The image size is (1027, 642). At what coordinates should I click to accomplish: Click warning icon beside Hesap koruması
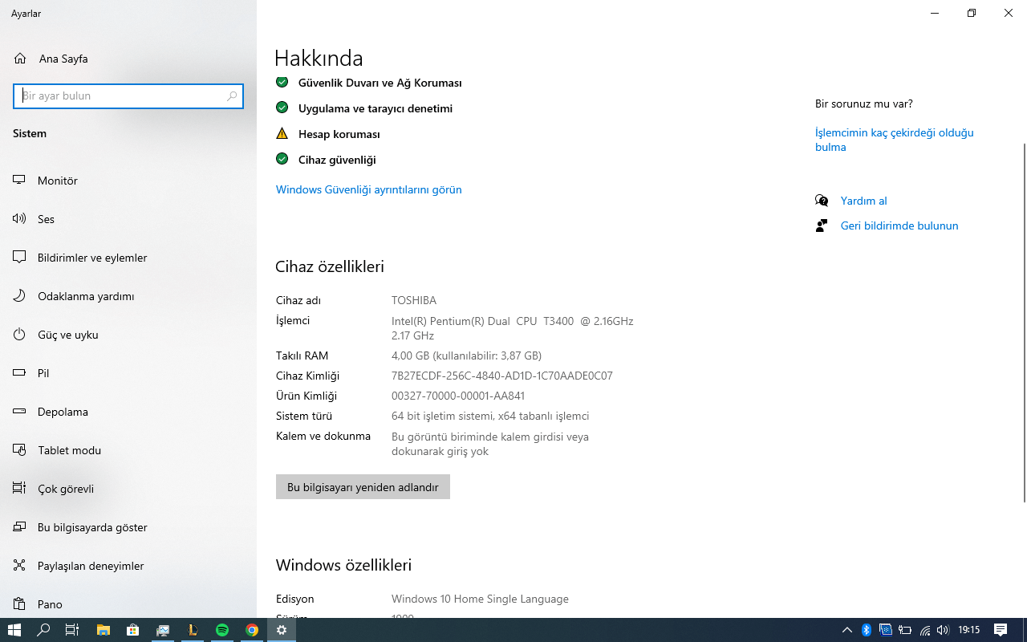[x=282, y=133]
